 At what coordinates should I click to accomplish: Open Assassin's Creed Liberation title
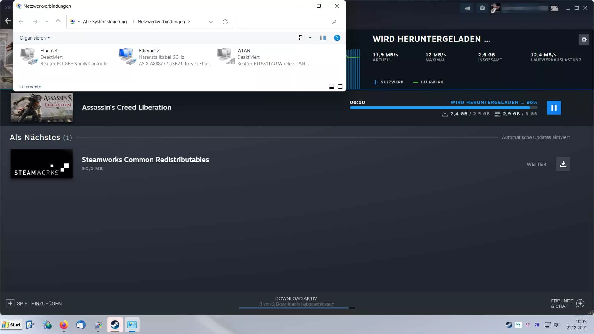pyautogui.click(x=127, y=107)
